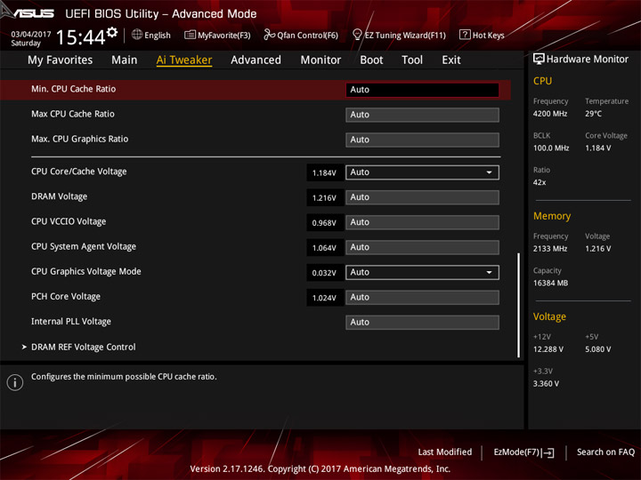Click the 03/04/2017 date
Viewport: 641px width, 480px height.
pyautogui.click(x=31, y=34)
